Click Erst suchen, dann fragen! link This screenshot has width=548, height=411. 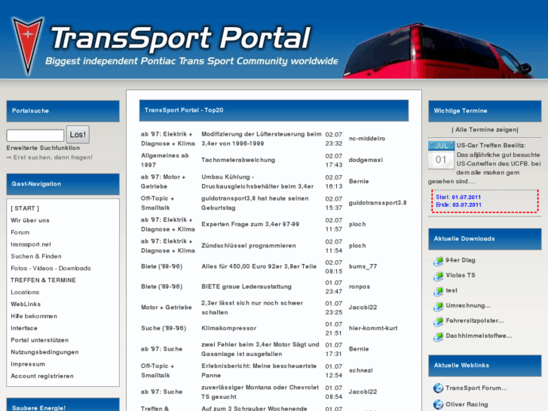(53, 158)
